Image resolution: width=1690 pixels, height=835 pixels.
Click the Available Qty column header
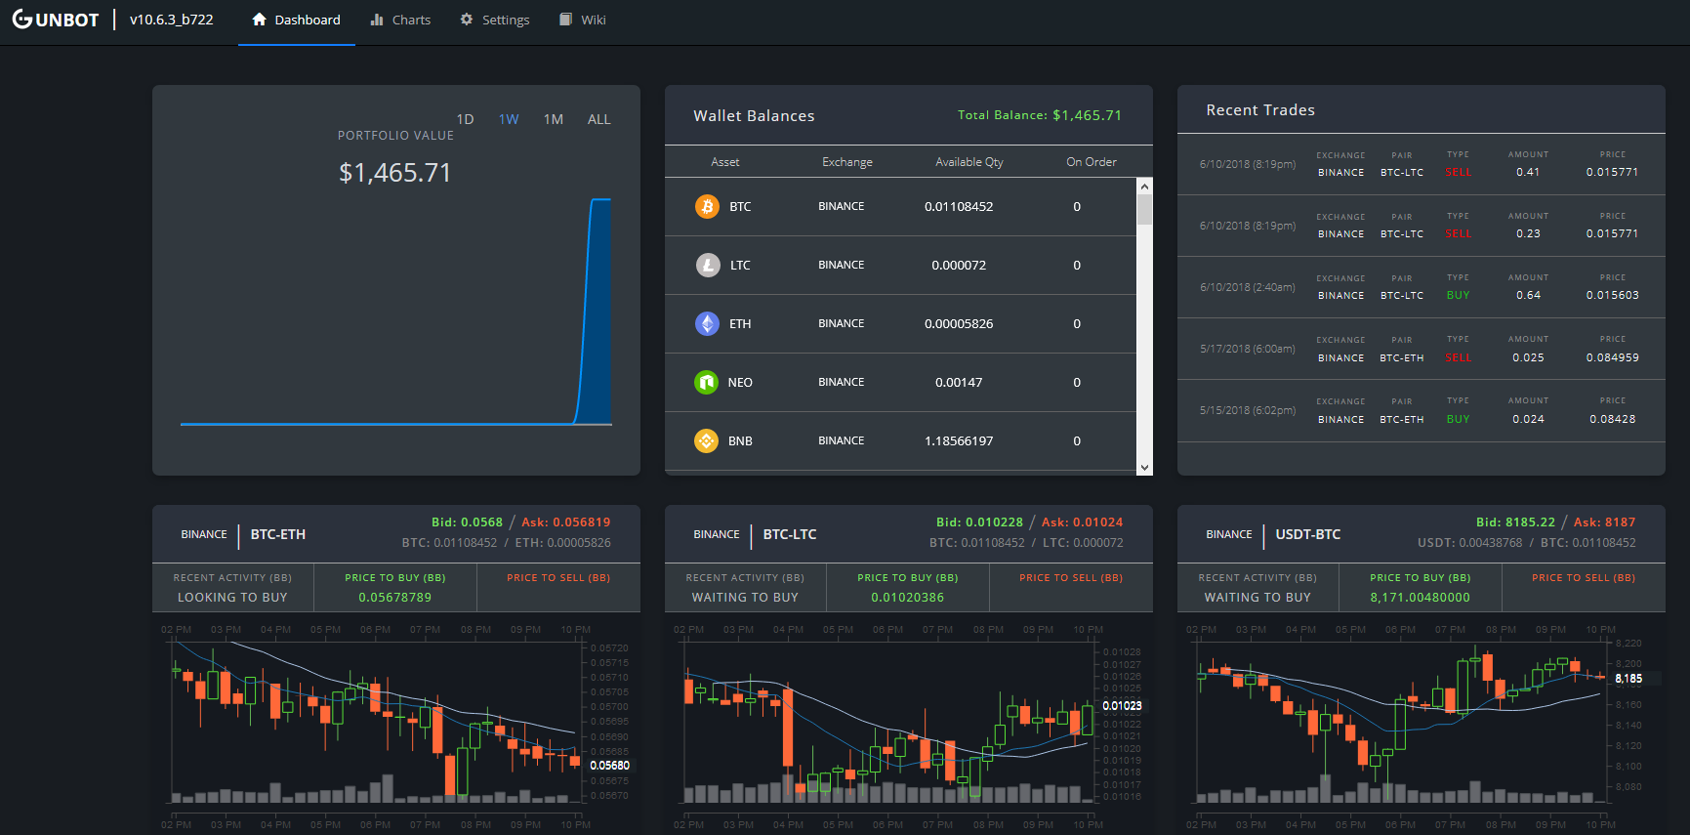pos(969,162)
